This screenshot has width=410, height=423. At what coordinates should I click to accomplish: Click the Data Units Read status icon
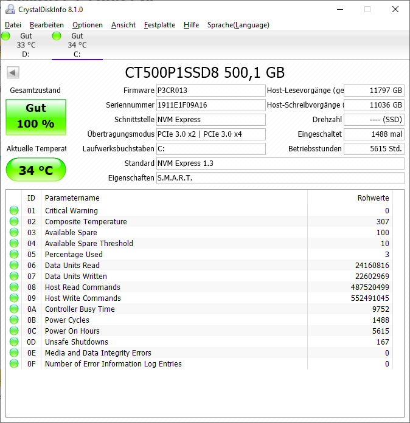pyautogui.click(x=14, y=265)
